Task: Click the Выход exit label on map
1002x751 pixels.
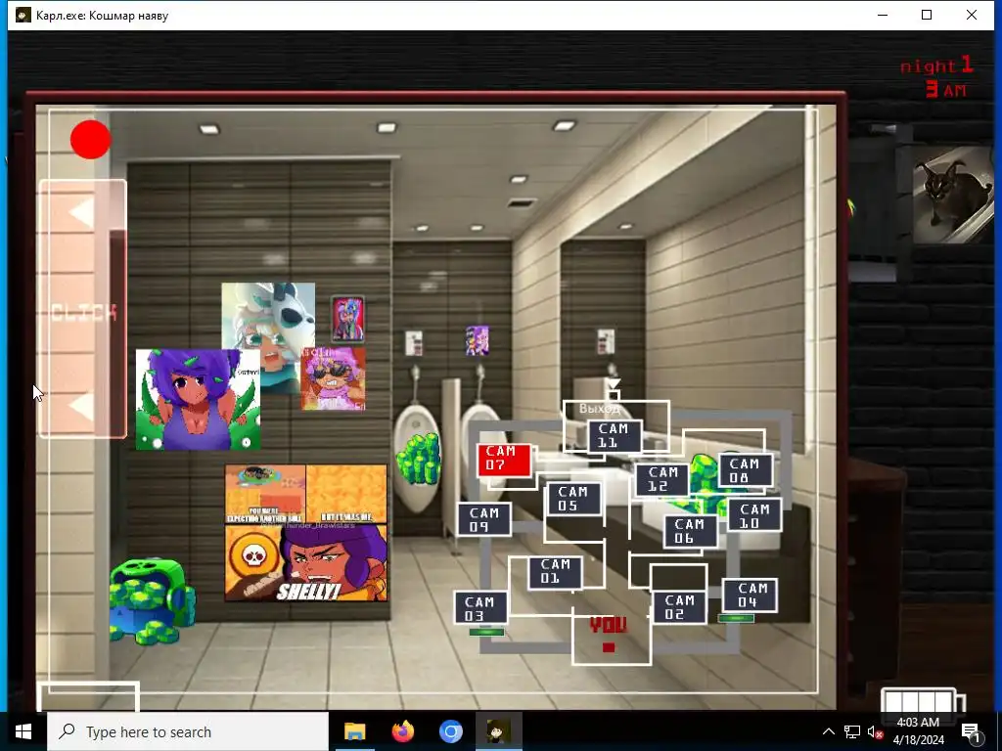Action: (599, 409)
